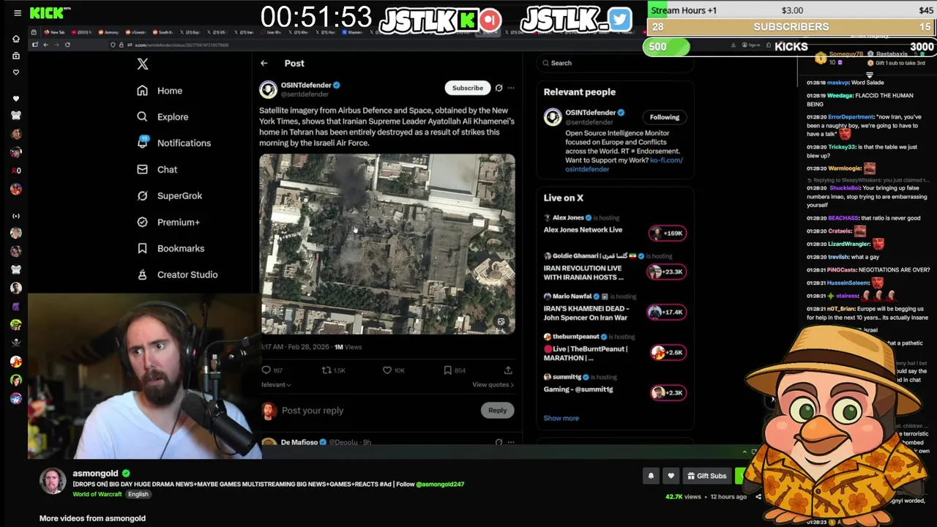Open Chat on X
Image resolution: width=937 pixels, height=527 pixels.
pyautogui.click(x=157, y=170)
